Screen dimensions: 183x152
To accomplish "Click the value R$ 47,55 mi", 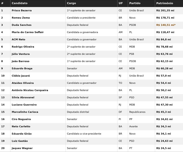I will pos(165,97).
